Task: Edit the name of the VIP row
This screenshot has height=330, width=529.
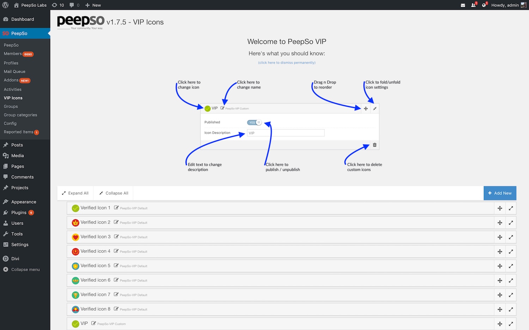Action: [x=93, y=323]
